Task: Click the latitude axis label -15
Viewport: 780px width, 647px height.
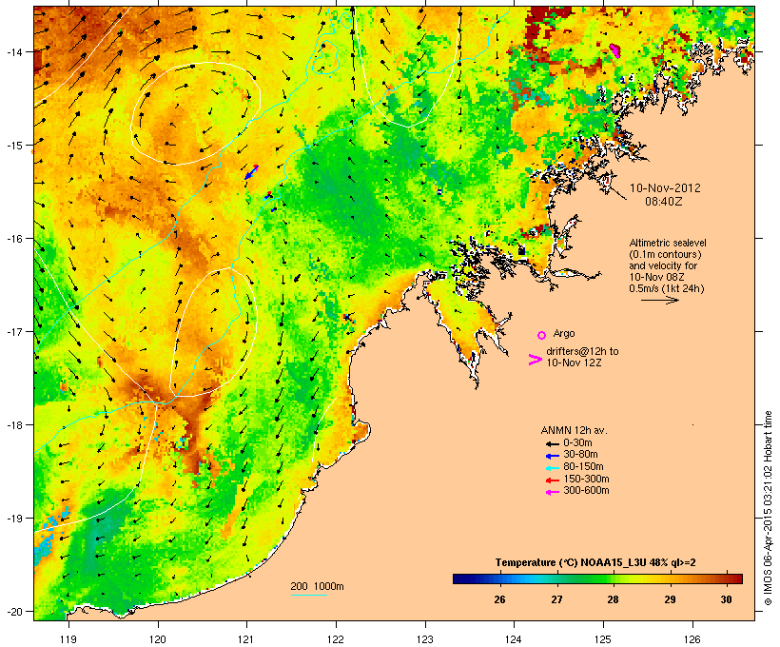Action: pyautogui.click(x=13, y=146)
